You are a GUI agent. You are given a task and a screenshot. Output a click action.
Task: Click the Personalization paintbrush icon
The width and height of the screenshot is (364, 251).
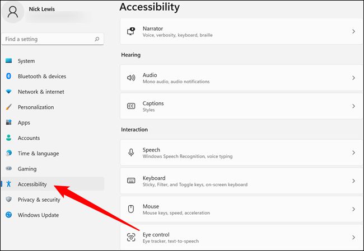tap(8, 107)
